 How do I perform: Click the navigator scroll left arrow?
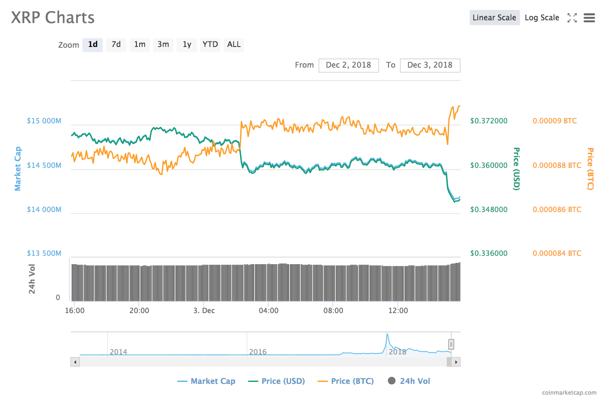coord(75,362)
